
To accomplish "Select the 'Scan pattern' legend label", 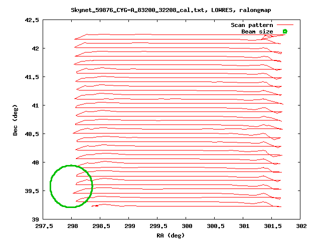I will coord(252,25).
